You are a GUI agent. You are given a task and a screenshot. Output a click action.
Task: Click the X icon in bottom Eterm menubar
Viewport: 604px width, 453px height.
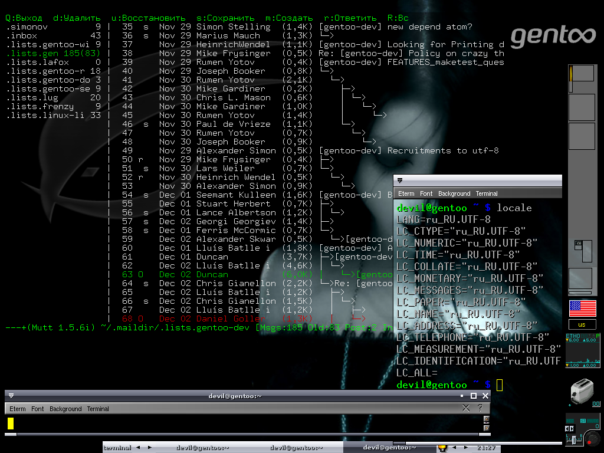point(466,408)
